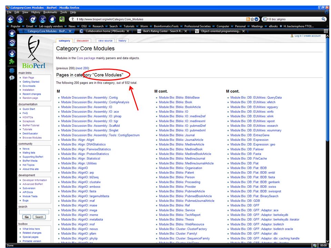331x248 pixels.
Task: Open the BioinformaticsTools bookmark folder
Action: (164, 27)
